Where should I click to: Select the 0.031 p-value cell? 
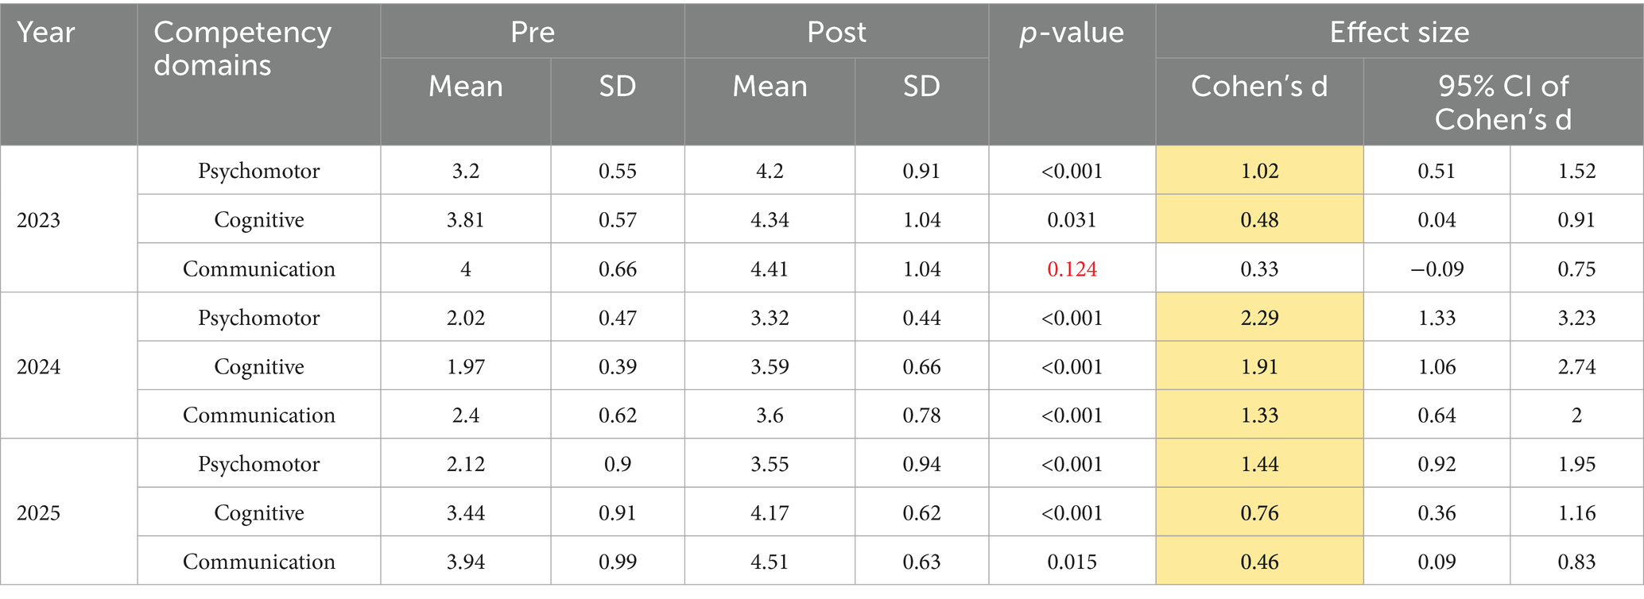point(1072,220)
